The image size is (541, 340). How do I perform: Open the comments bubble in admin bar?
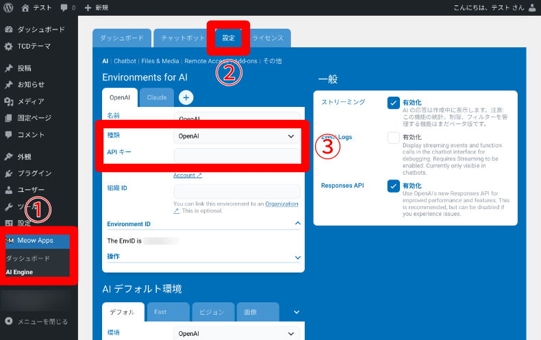pos(64,8)
